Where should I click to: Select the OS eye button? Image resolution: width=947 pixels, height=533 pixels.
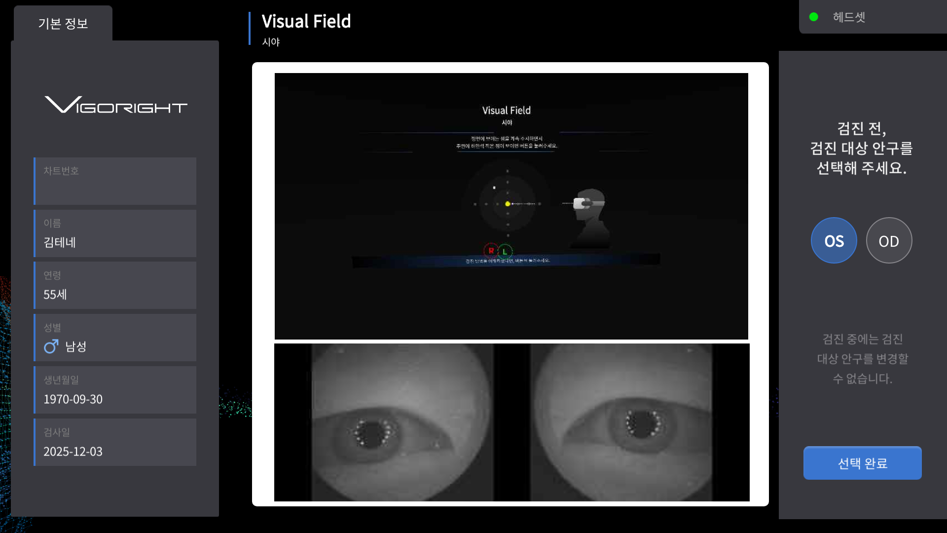(834, 241)
